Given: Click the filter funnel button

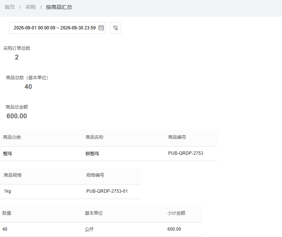Looking at the screenshot, I should coord(115,28).
